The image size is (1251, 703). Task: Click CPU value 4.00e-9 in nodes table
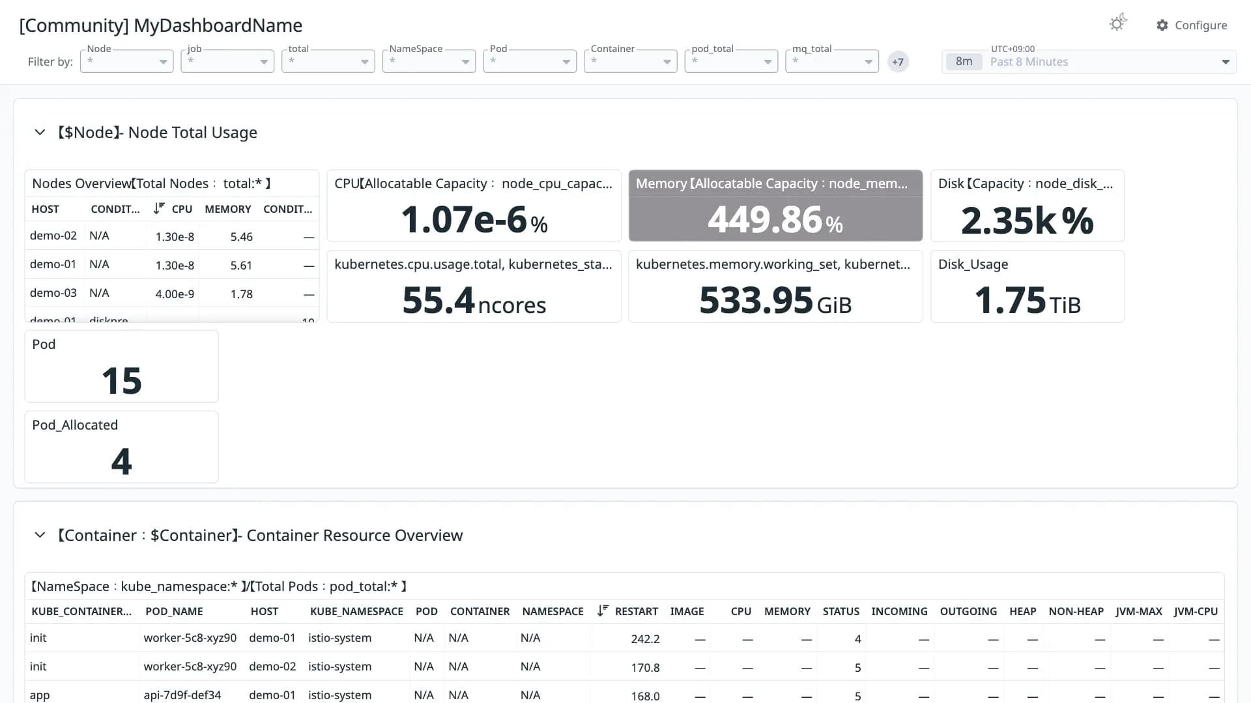(175, 294)
